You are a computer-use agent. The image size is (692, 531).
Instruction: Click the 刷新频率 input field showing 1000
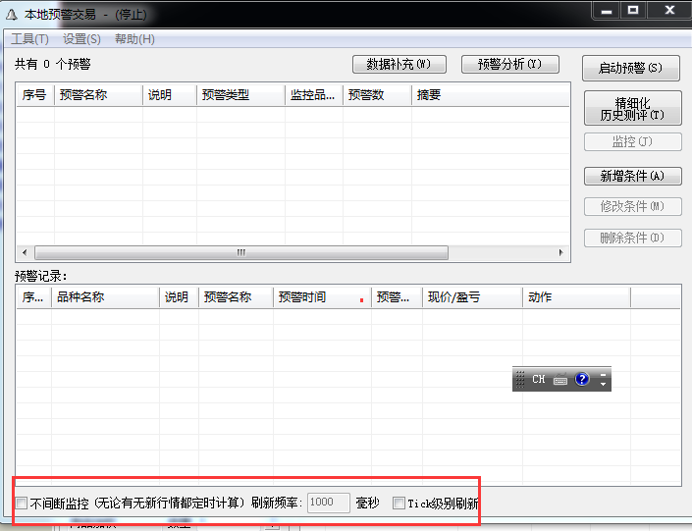coord(329,503)
